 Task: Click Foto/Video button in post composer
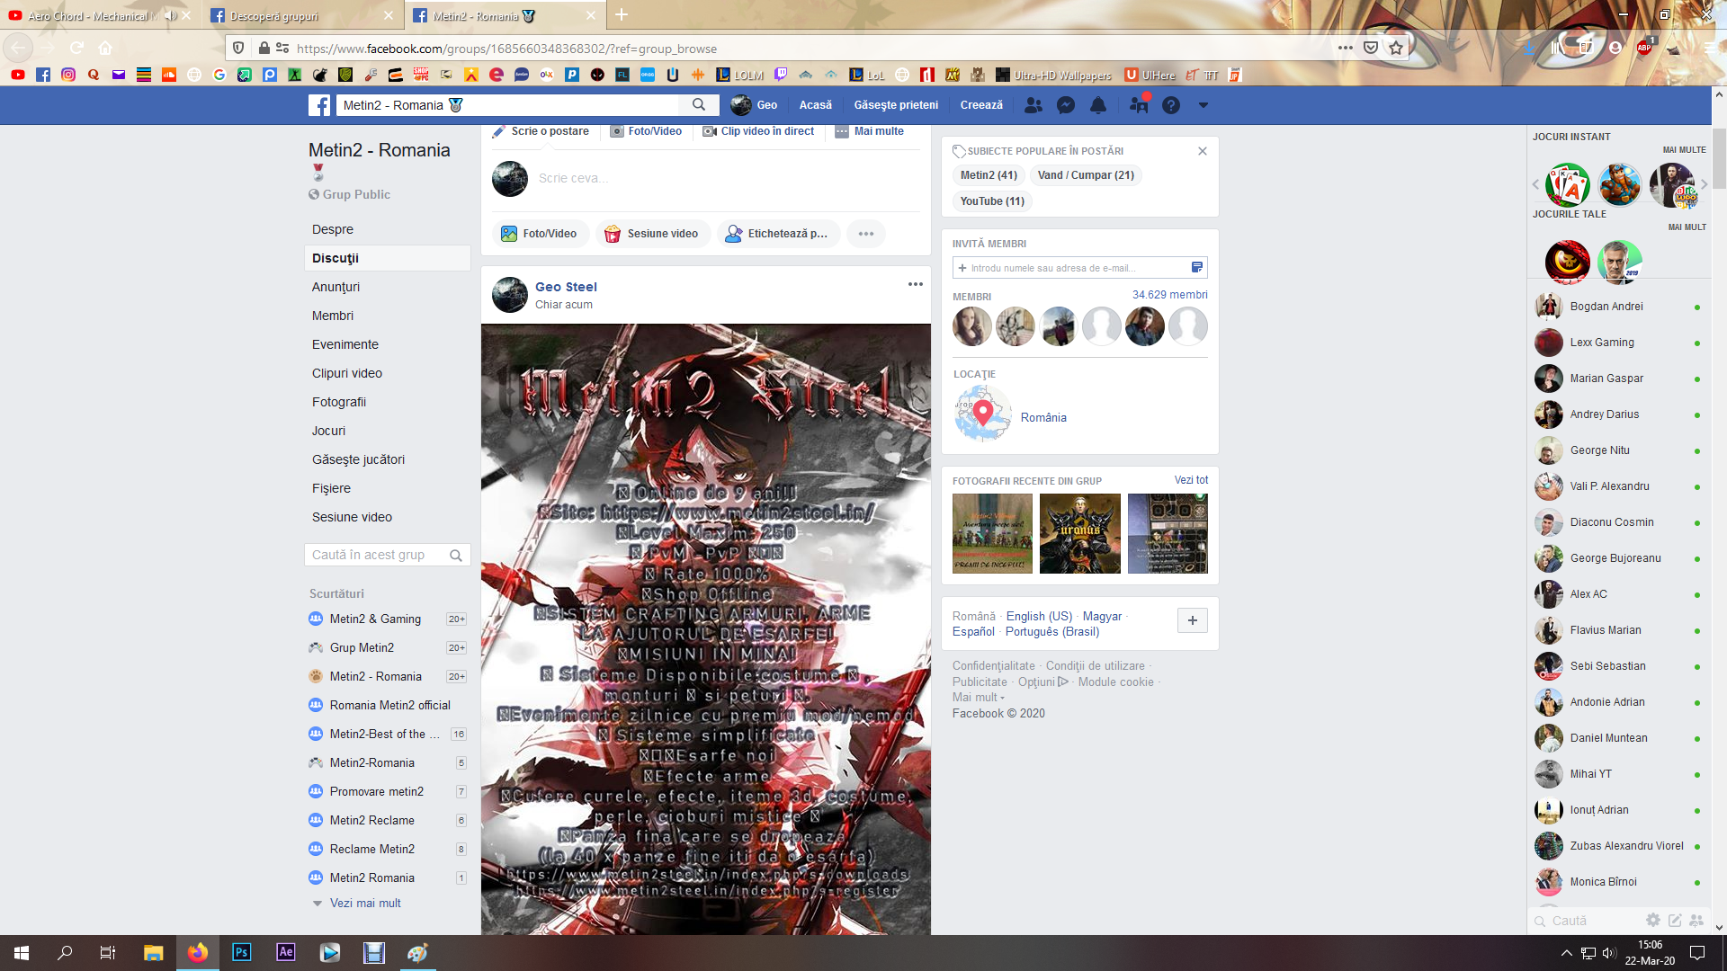pos(540,234)
